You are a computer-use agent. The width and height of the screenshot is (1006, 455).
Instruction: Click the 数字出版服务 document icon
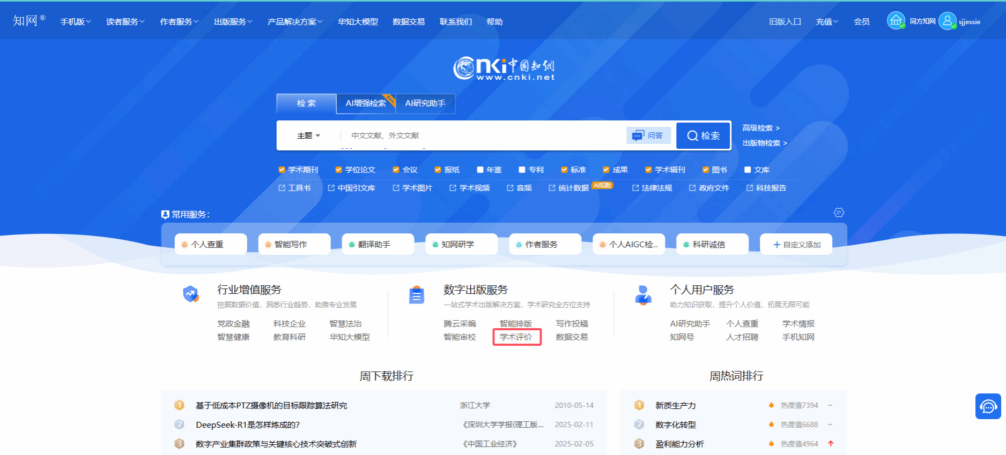coord(417,295)
